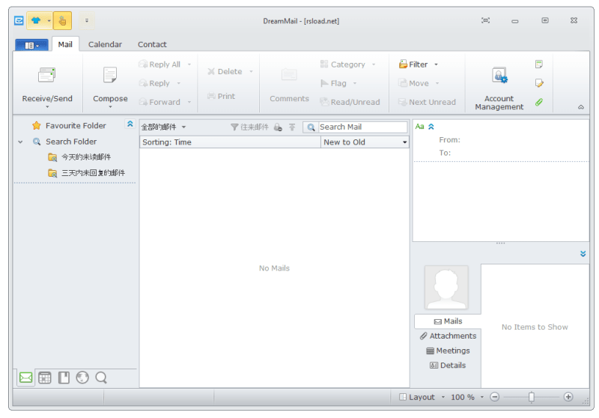The image size is (599, 418).
Task: Click the globe icon in bottom navigation
Action: tap(82, 378)
